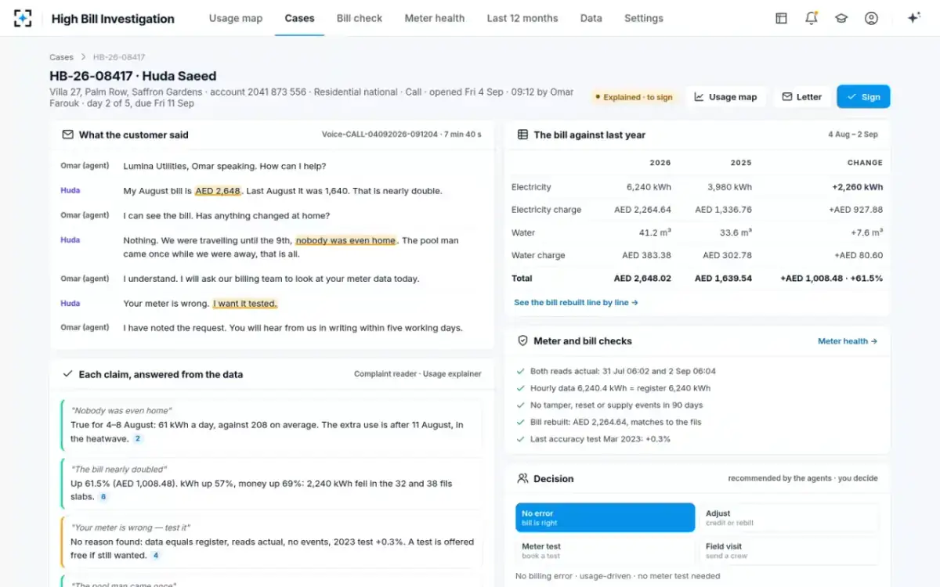
Task: Open the Last 12 months tab
Action: coord(522,18)
